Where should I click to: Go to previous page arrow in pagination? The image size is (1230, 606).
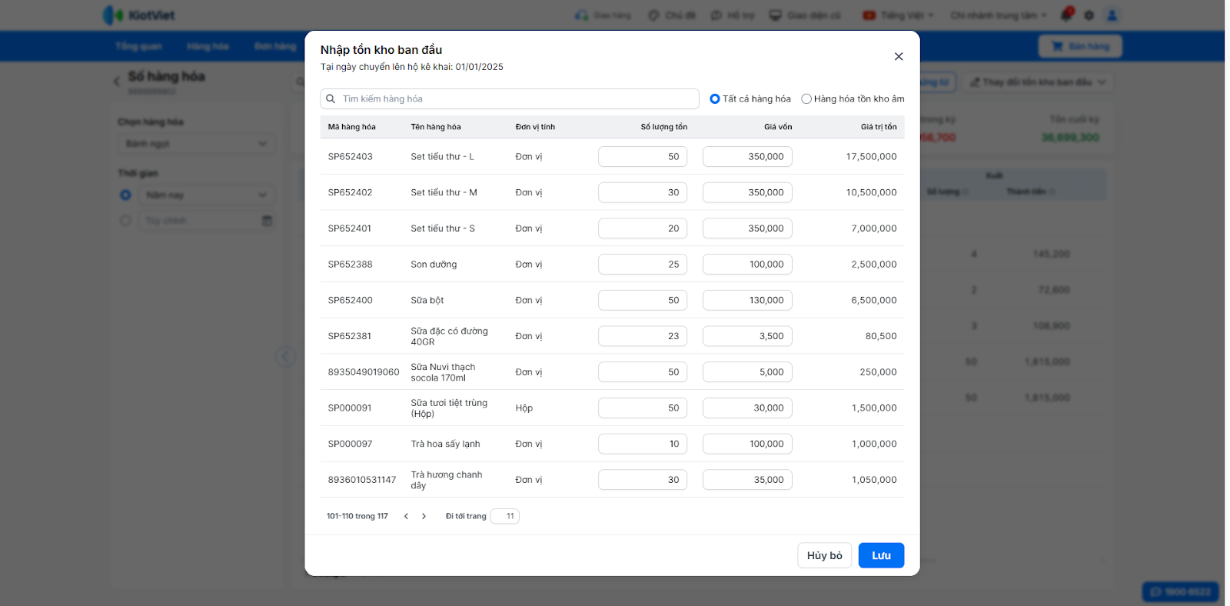click(406, 516)
